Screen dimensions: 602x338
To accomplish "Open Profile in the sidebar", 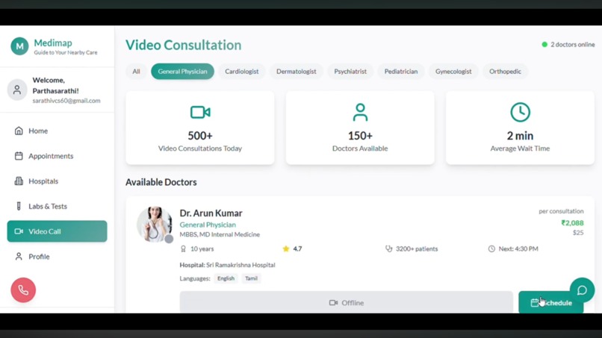I will click(x=58, y=256).
